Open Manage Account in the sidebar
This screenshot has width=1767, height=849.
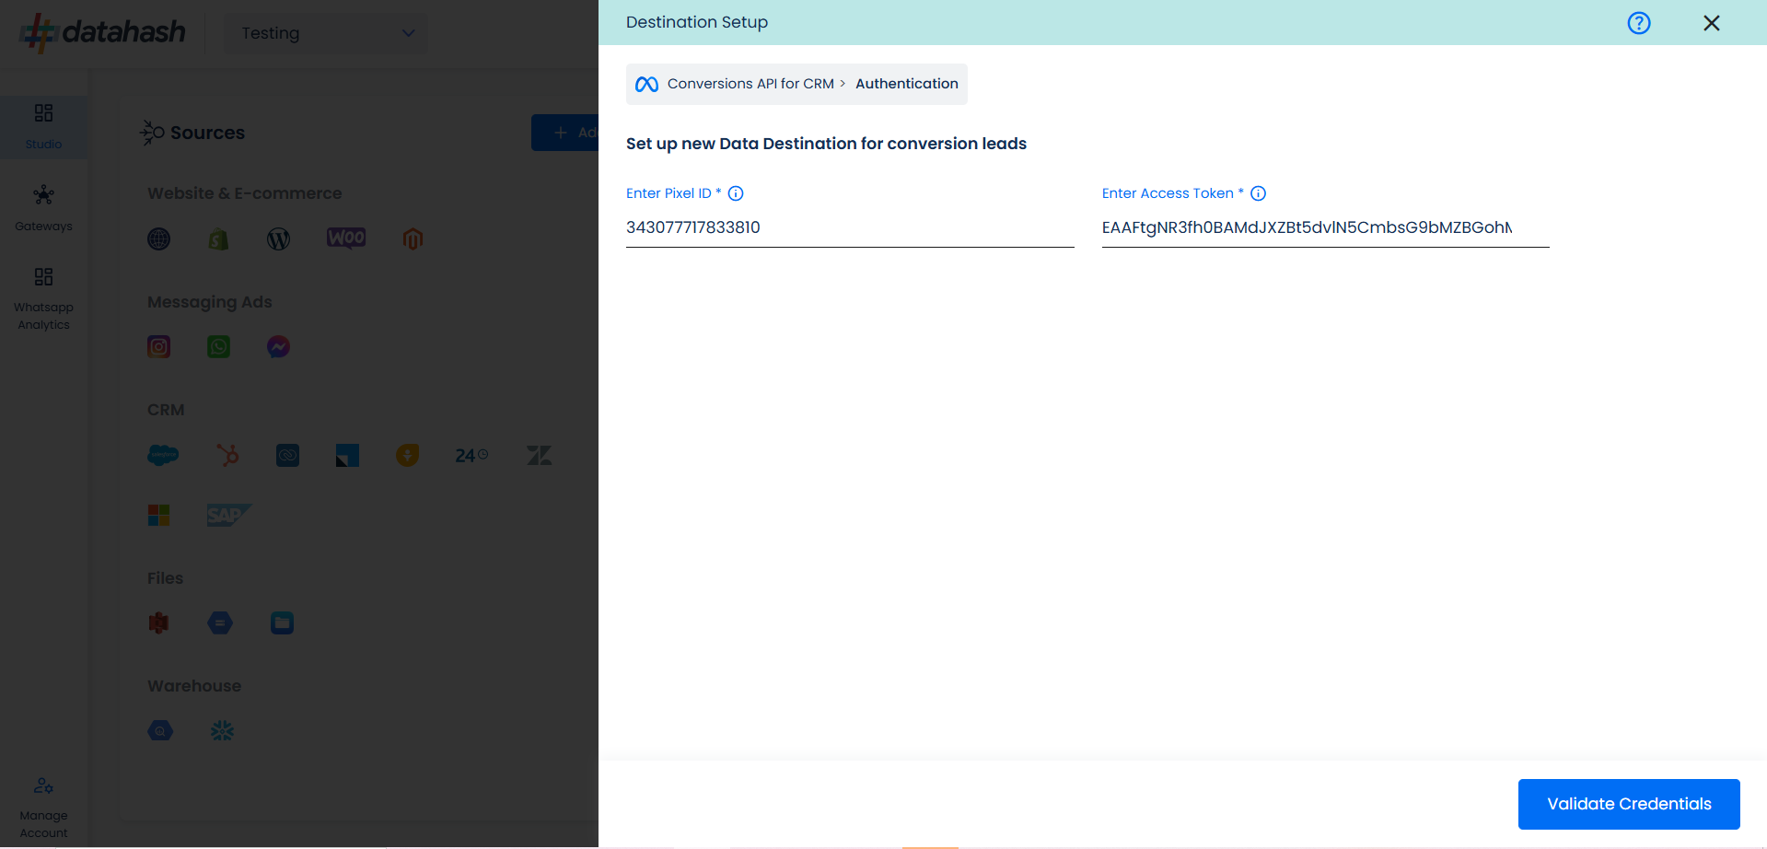tap(43, 808)
